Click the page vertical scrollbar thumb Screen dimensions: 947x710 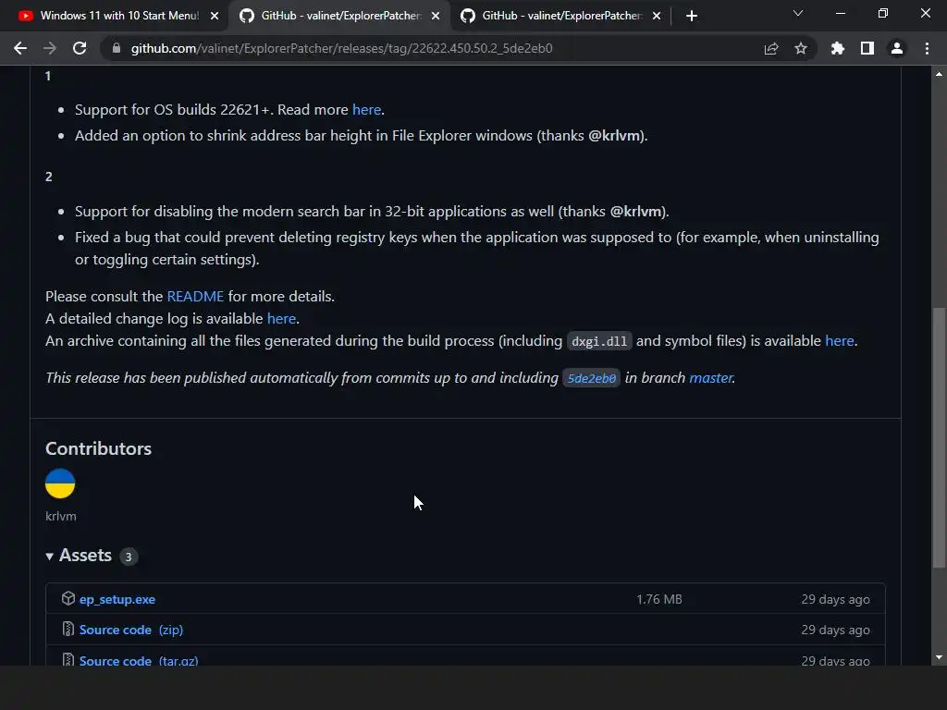[x=939, y=437]
